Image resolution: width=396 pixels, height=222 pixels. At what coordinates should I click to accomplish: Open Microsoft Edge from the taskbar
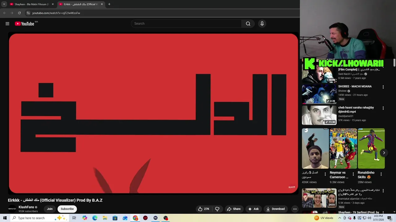95,218
